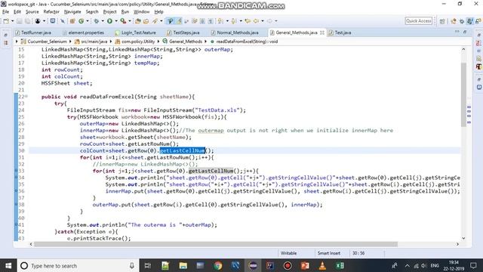Click the Debug bug icon in toolbar

(97, 21)
